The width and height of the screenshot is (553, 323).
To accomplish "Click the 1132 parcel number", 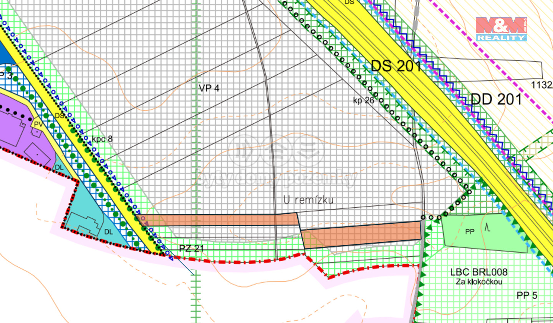I will click(x=542, y=85).
